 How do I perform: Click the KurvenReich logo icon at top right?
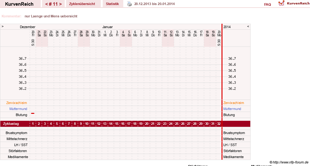click(x=281, y=3)
